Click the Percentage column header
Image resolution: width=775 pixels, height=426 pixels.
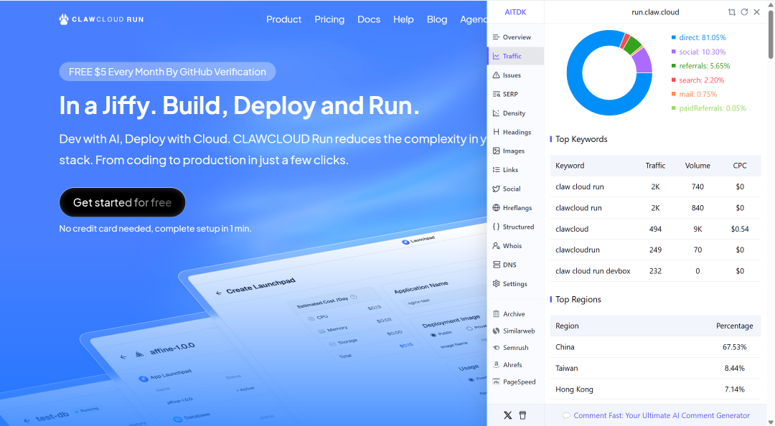[x=735, y=326]
